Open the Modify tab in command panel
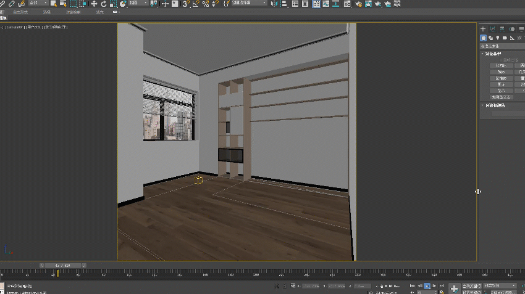Screen dimensions: 525x294 tap(492, 29)
